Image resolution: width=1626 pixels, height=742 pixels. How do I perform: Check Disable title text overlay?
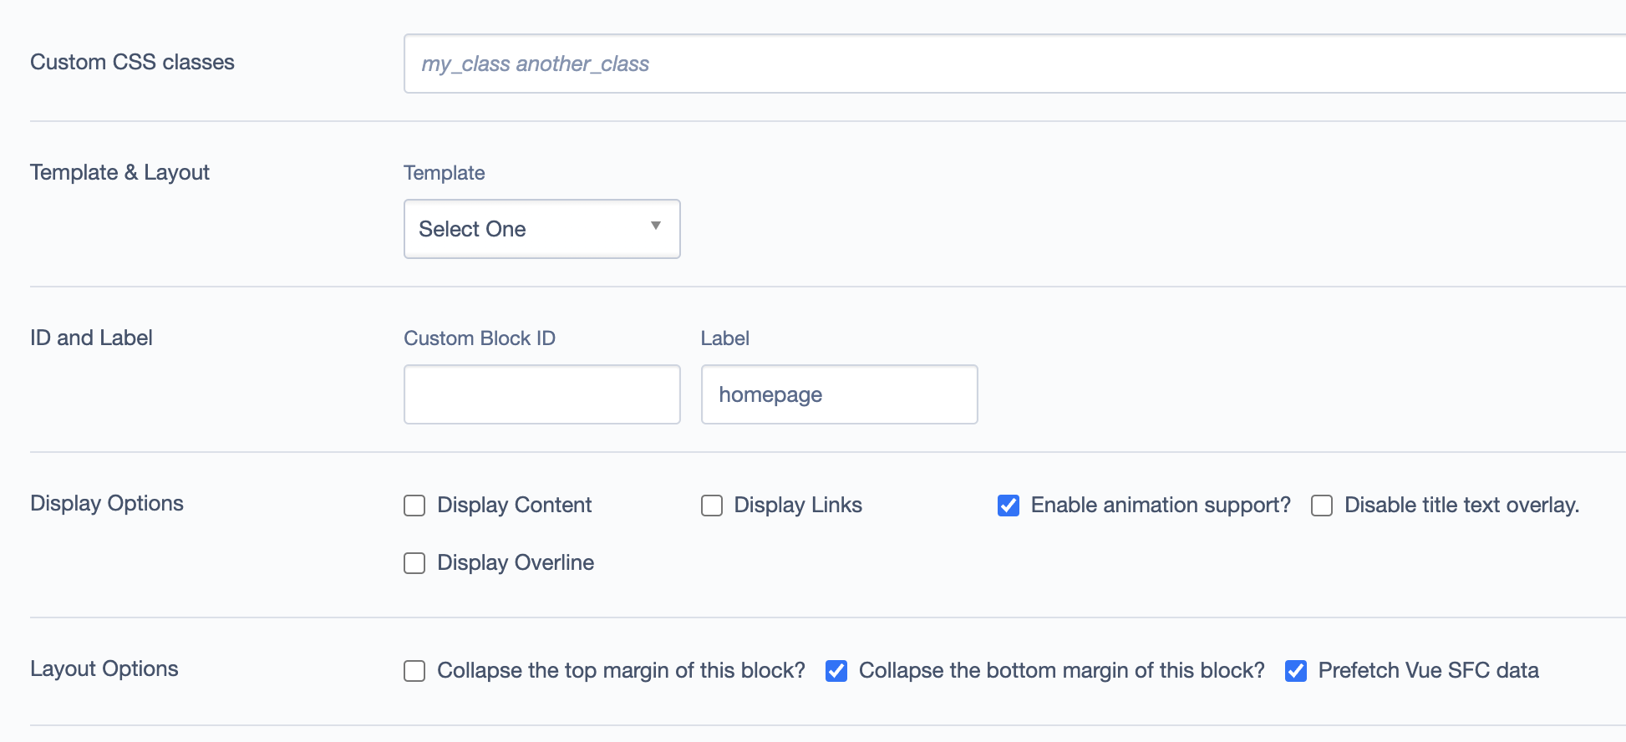(x=1322, y=506)
